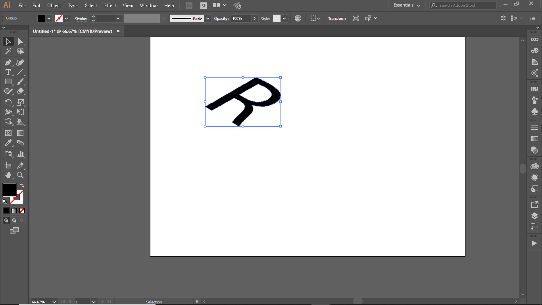Expand the opacity arrow
542x305 pixels.
pyautogui.click(x=254, y=18)
